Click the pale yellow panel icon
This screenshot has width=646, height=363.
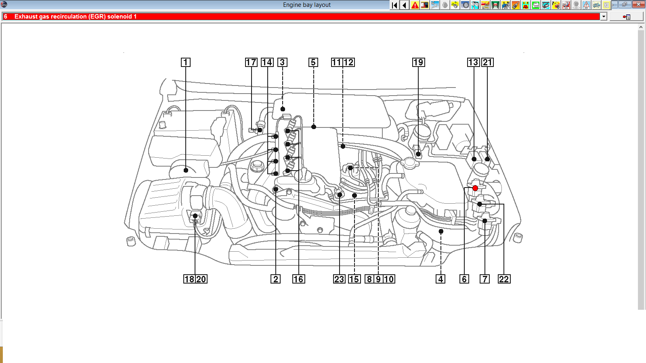pyautogui.click(x=606, y=5)
